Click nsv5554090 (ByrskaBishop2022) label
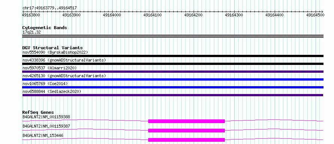The height and width of the screenshot is (144, 334). tap(55, 52)
